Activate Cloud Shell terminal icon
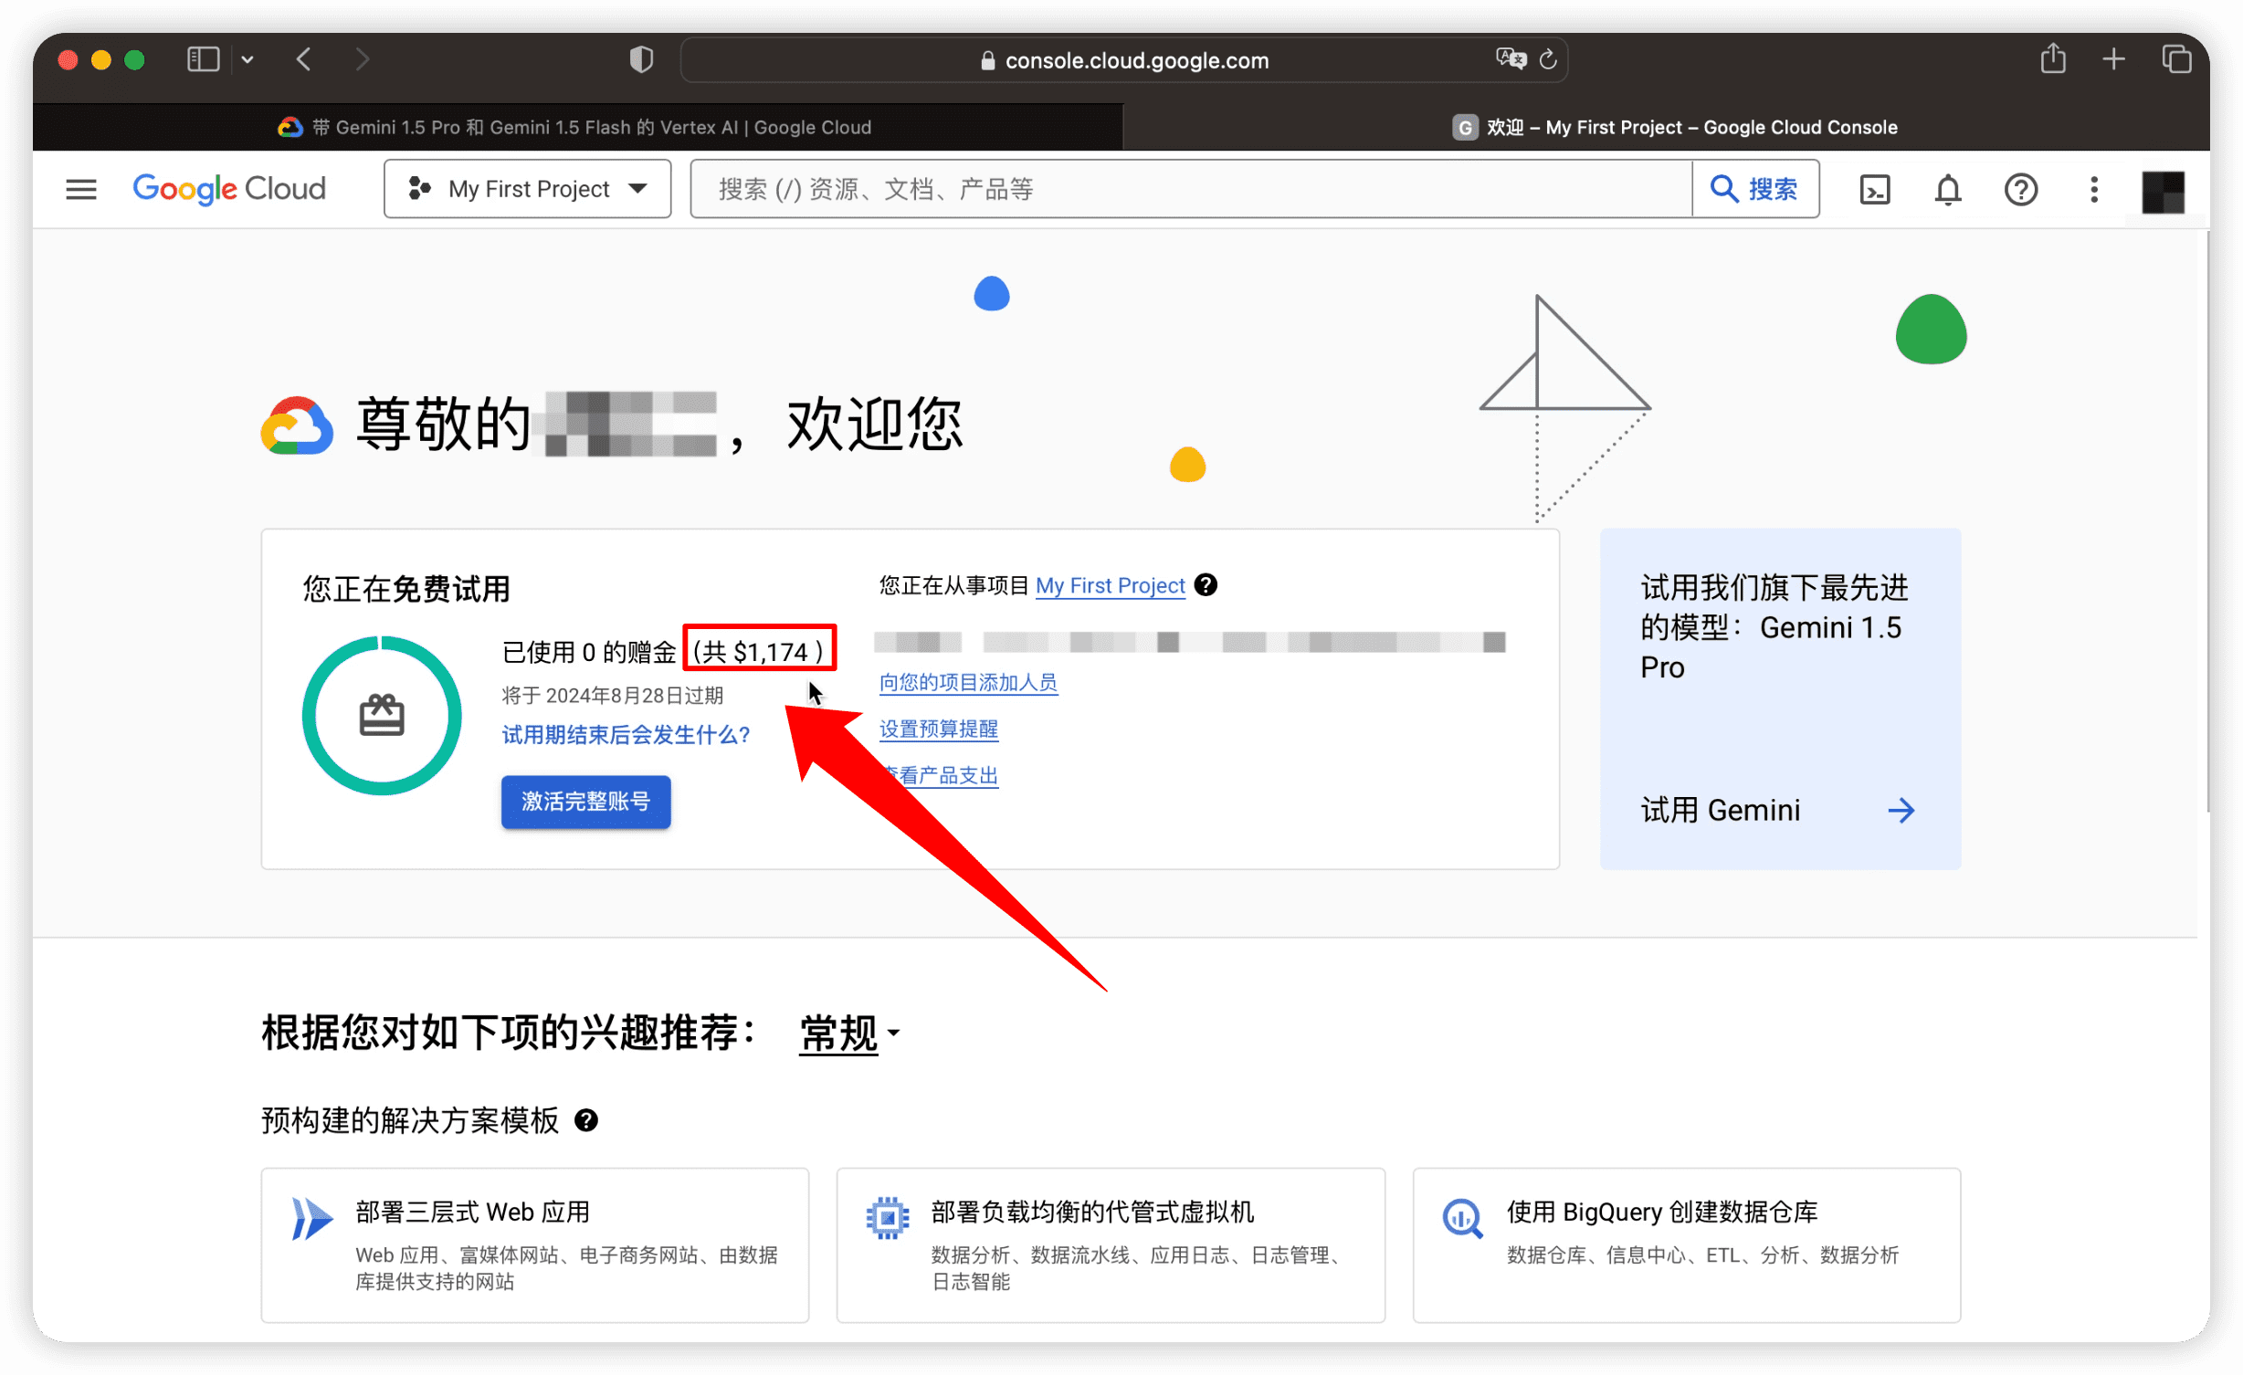2243x1375 pixels. click(1875, 189)
